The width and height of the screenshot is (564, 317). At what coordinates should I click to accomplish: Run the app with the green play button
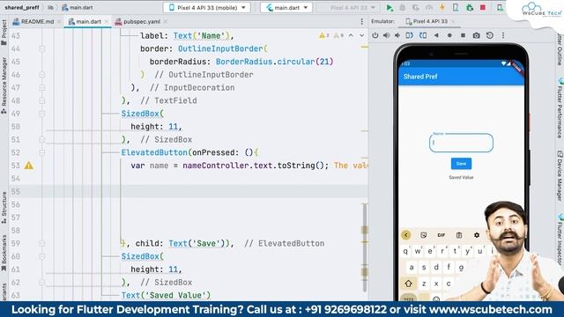390,8
